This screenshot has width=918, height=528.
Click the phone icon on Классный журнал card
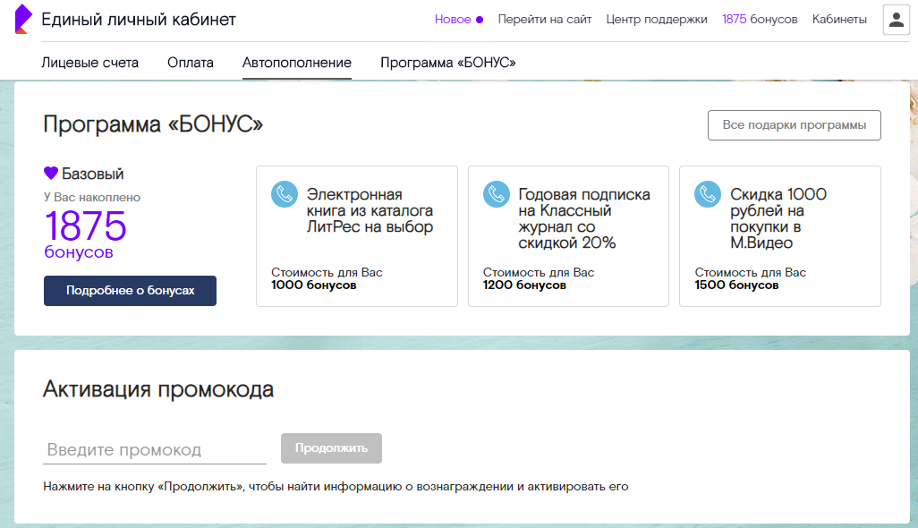coord(496,194)
